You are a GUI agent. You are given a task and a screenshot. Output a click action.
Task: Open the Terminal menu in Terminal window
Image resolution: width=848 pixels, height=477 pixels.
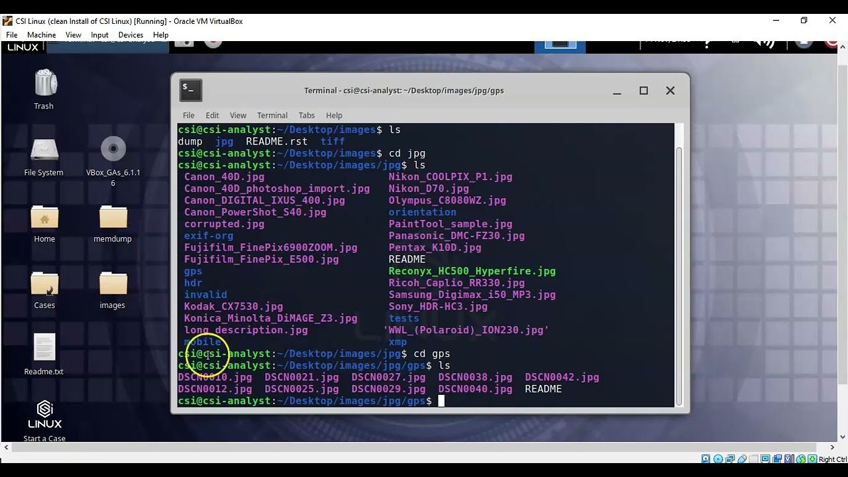pos(272,115)
